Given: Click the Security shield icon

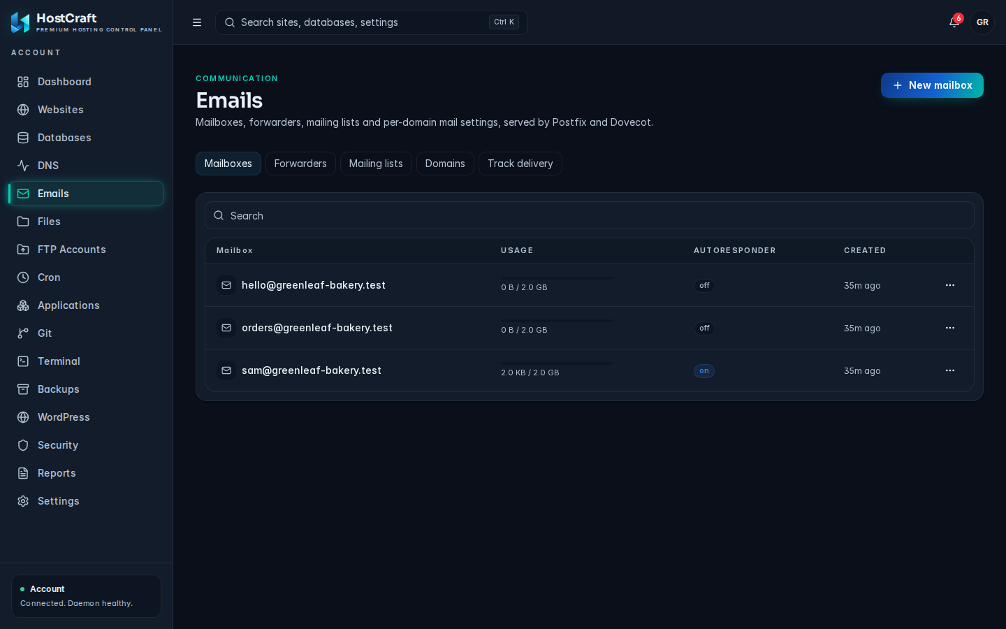Looking at the screenshot, I should (23, 445).
